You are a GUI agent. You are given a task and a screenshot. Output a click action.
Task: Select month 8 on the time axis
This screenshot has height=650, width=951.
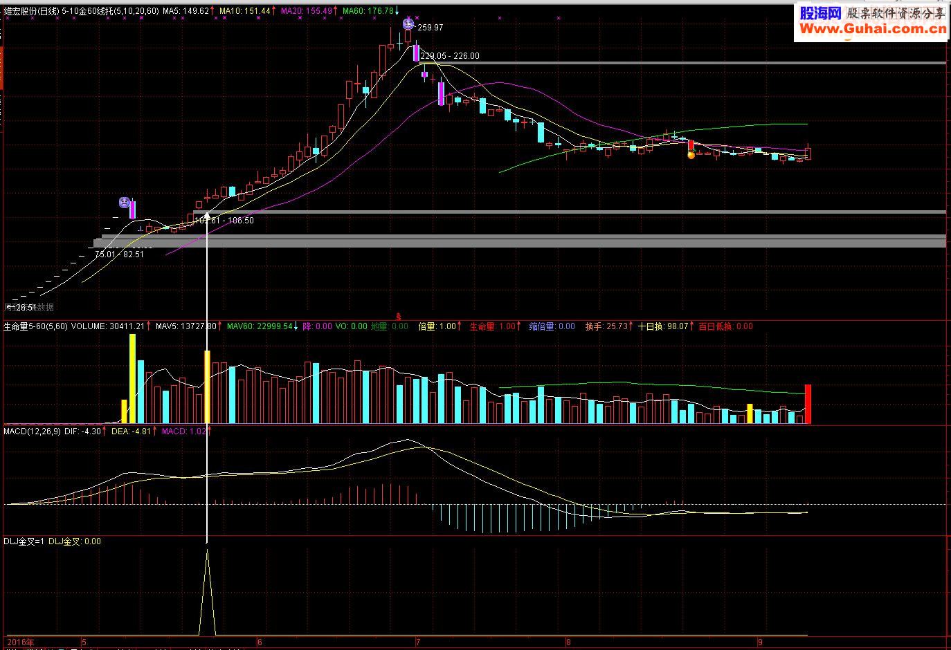pyautogui.click(x=568, y=642)
